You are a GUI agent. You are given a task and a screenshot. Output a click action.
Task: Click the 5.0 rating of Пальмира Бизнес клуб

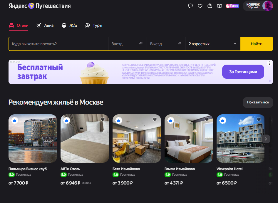(11, 175)
